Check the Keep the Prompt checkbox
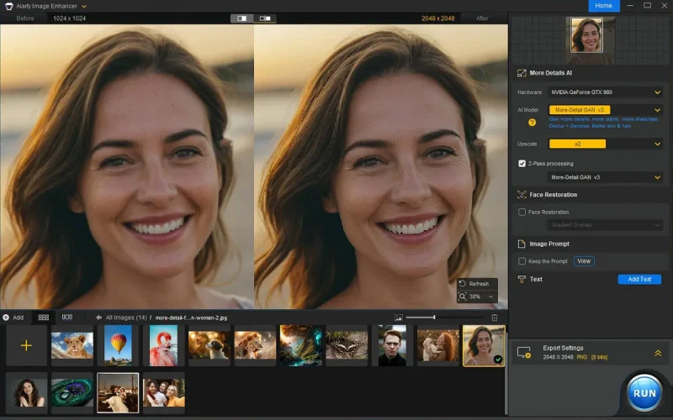Screen dimensions: 673x420 pos(522,261)
